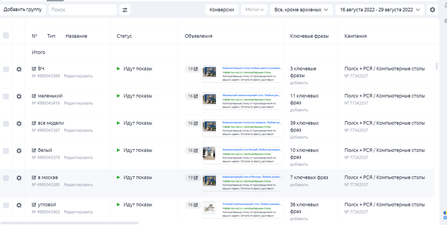Click ads count badge 19 for ВЧ
Image resolution: width=447 pixels, height=225 pixels.
[193, 69]
